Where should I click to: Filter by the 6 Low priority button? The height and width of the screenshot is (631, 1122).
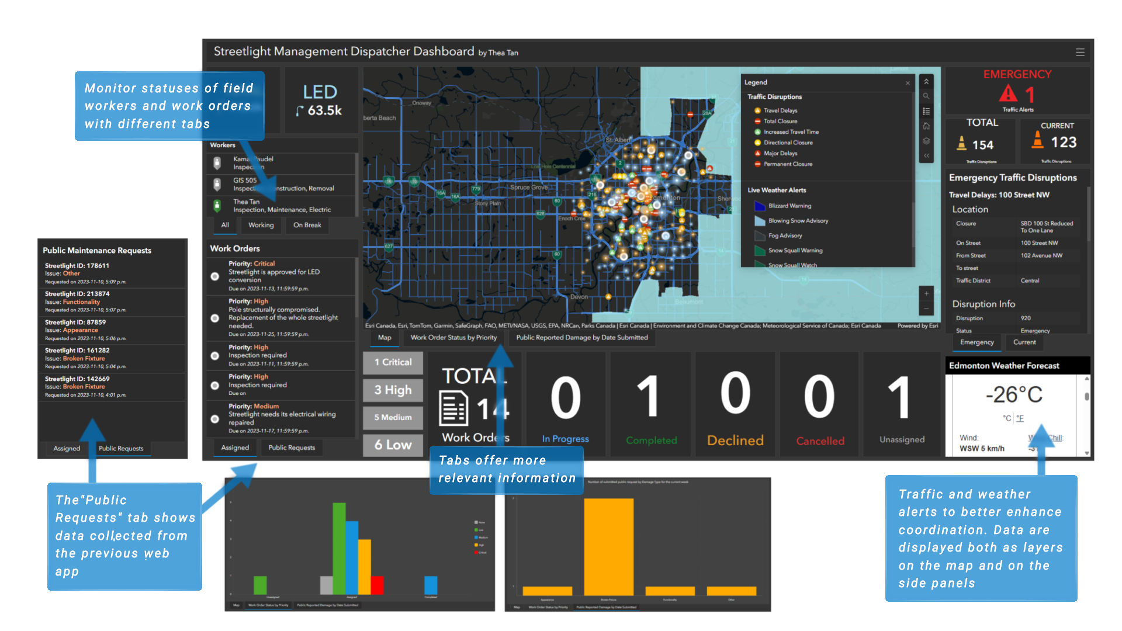point(393,445)
